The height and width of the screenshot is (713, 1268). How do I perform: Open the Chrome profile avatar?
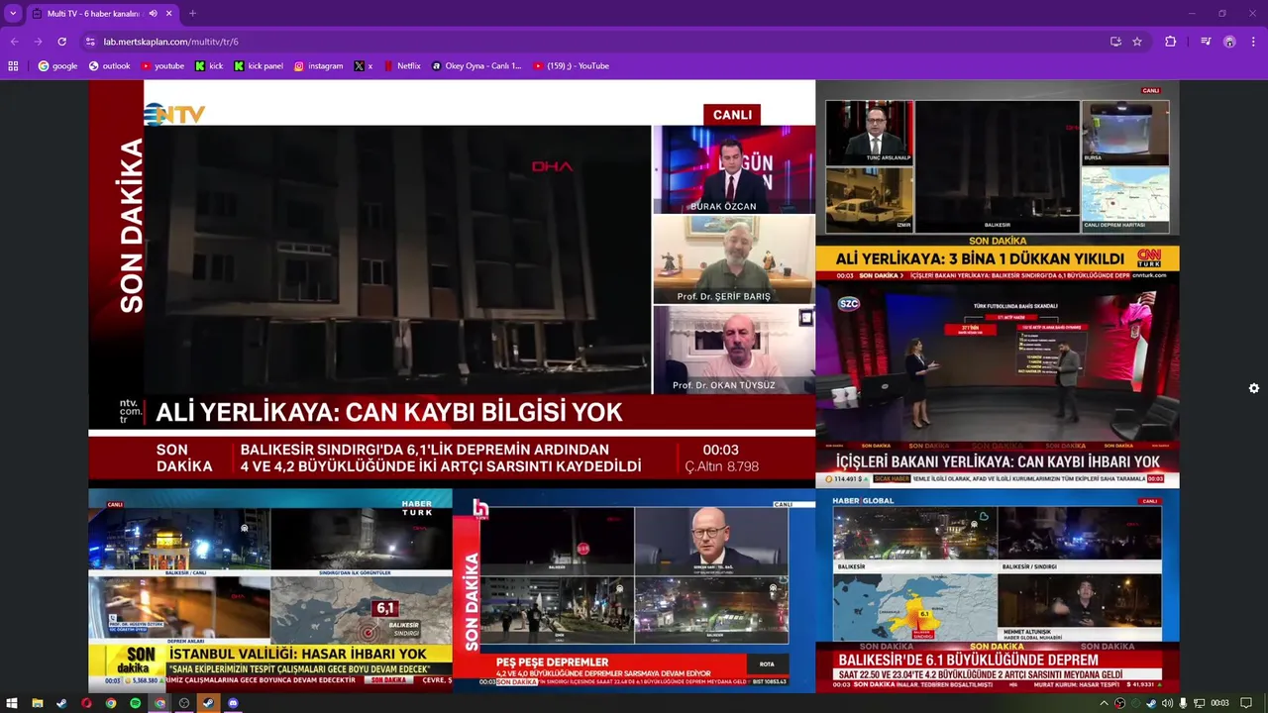(x=1229, y=42)
